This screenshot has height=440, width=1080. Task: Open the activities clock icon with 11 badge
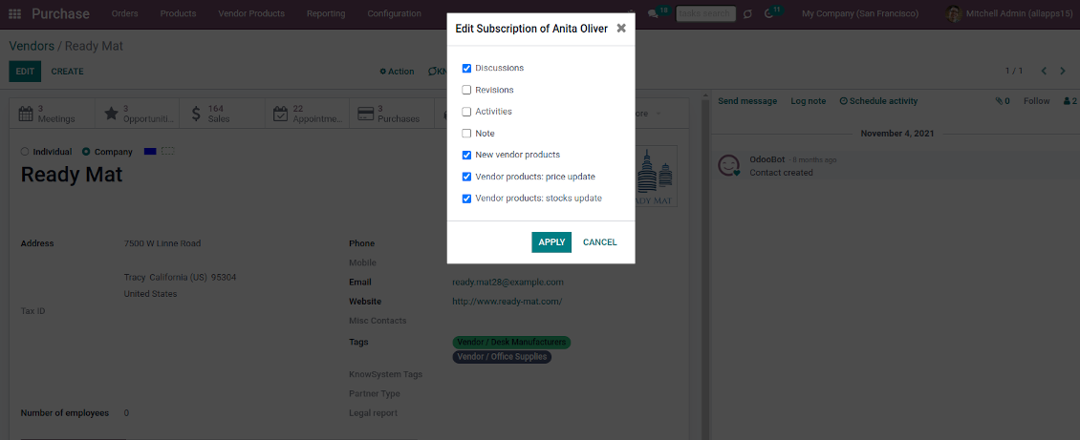tap(769, 14)
